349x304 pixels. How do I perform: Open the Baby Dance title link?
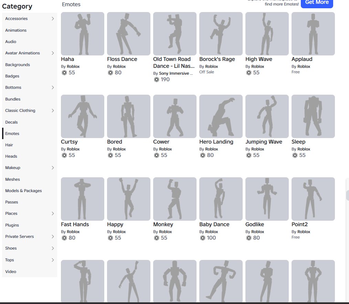214,224
